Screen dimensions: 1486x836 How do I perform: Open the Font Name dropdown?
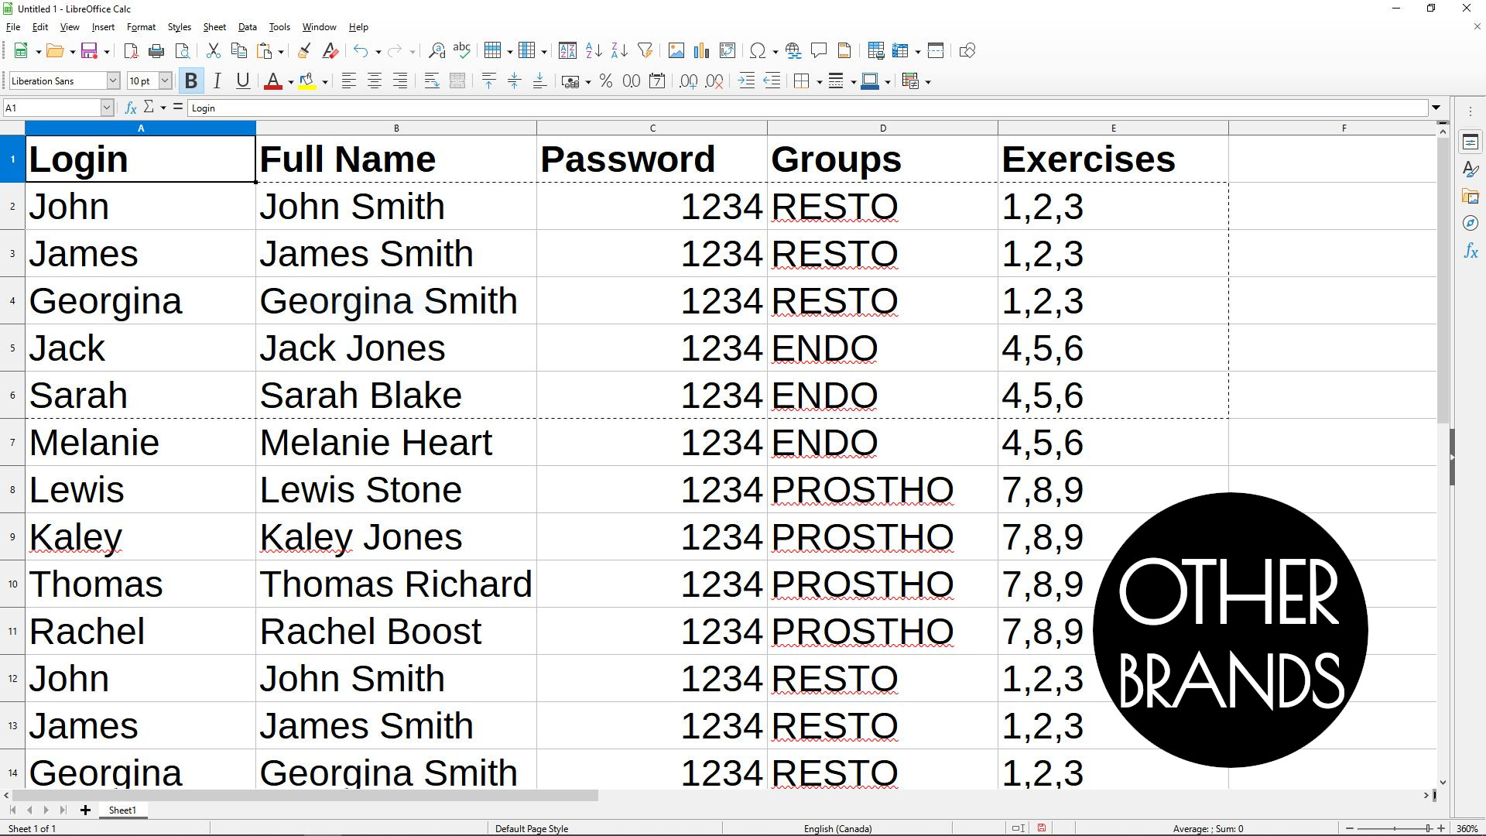click(x=112, y=81)
